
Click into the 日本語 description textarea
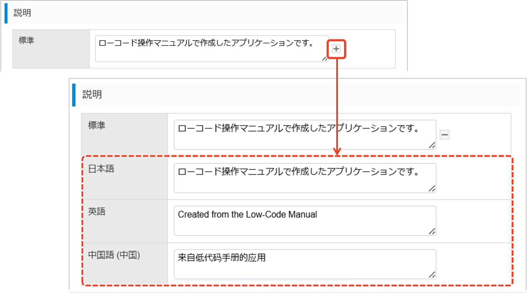[x=305, y=178]
